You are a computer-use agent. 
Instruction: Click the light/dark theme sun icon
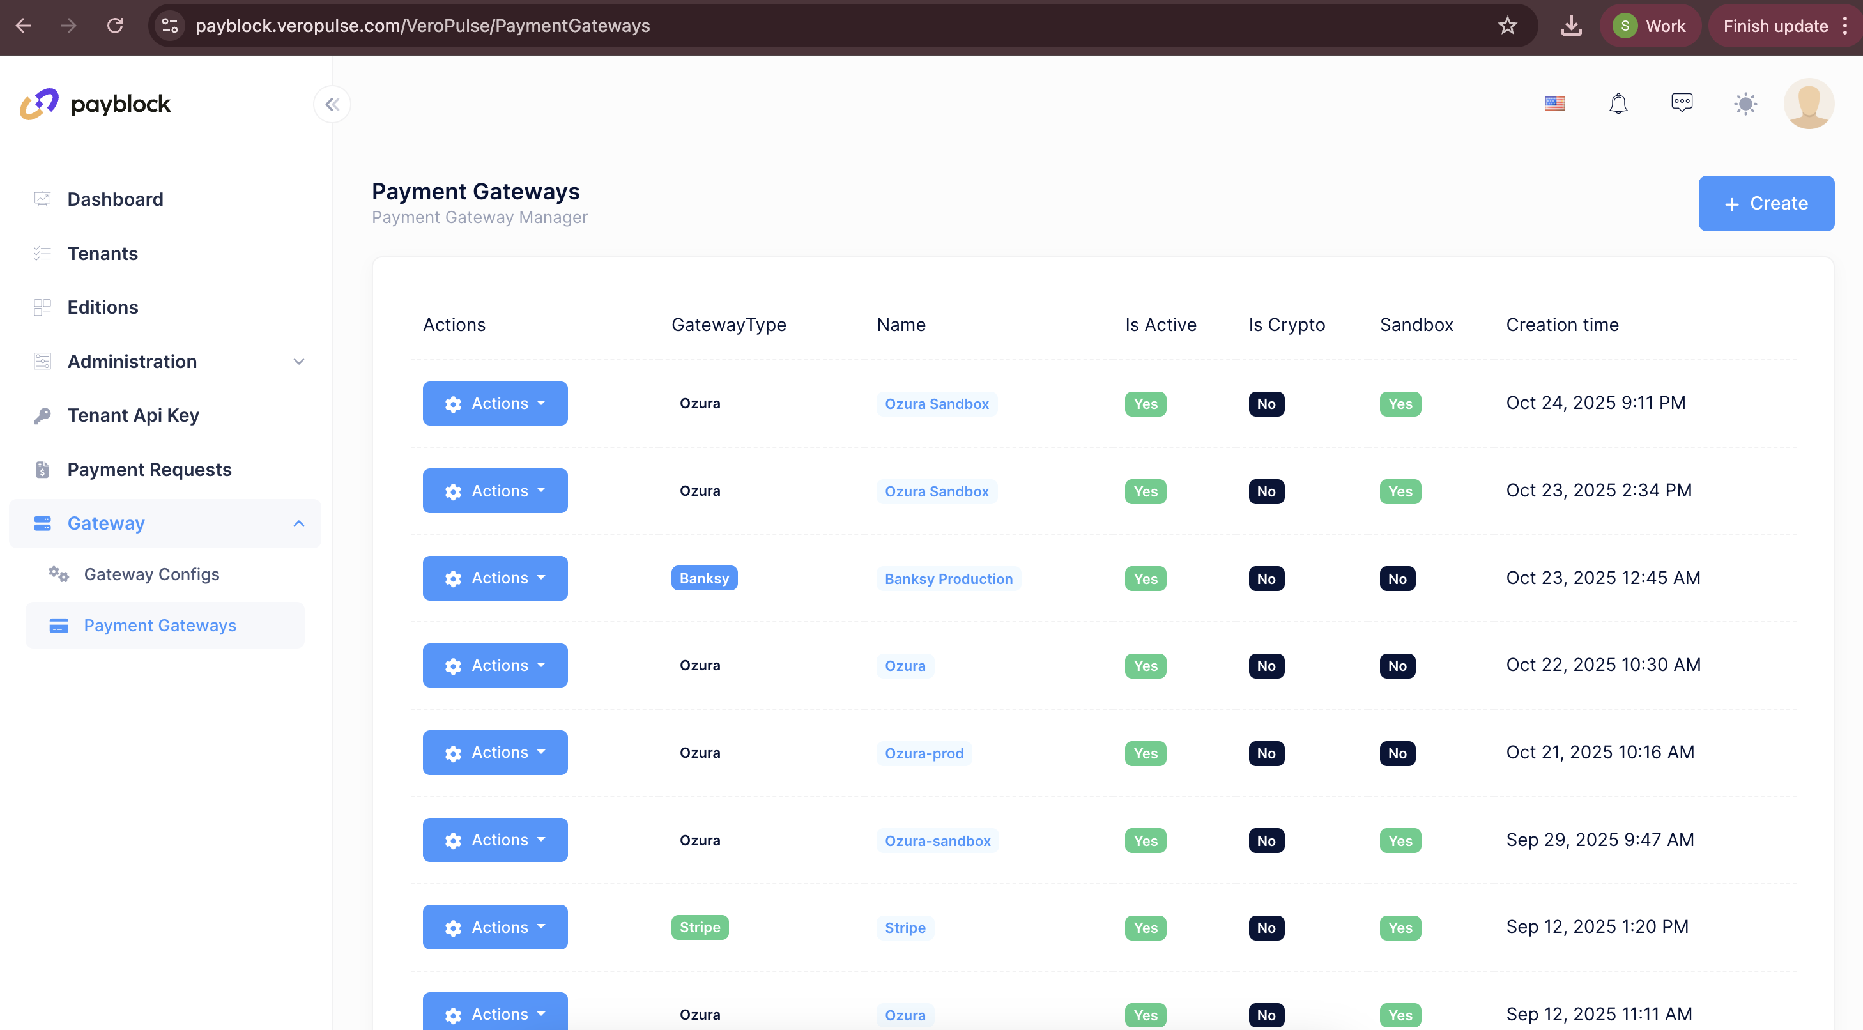click(1745, 104)
